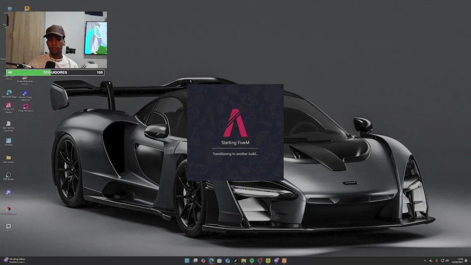Select the obs-studio folder on desktop
Viewport: 471px width, 265px height.
(x=8, y=159)
